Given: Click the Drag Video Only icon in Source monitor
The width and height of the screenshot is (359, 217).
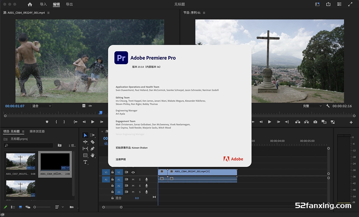Looking at the screenshot, I should click(84, 106).
